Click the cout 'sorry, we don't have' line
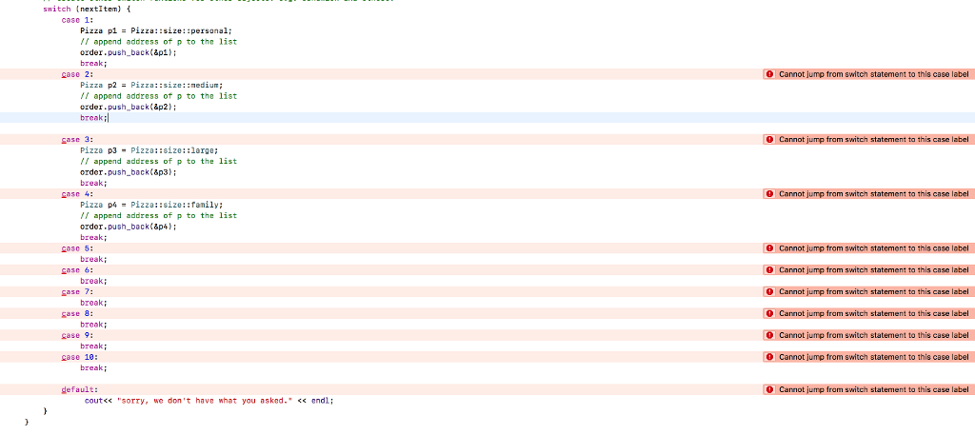Viewport: 975px width, 435px height. [209, 401]
